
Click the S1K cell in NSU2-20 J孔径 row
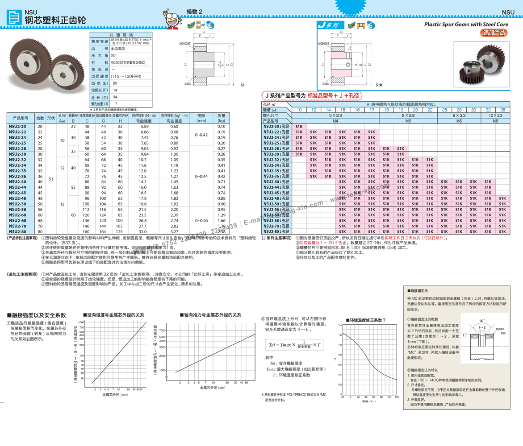(299, 127)
